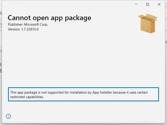167x125 pixels.
Task: Click "This app package" at the message start
Action: tap(24, 92)
